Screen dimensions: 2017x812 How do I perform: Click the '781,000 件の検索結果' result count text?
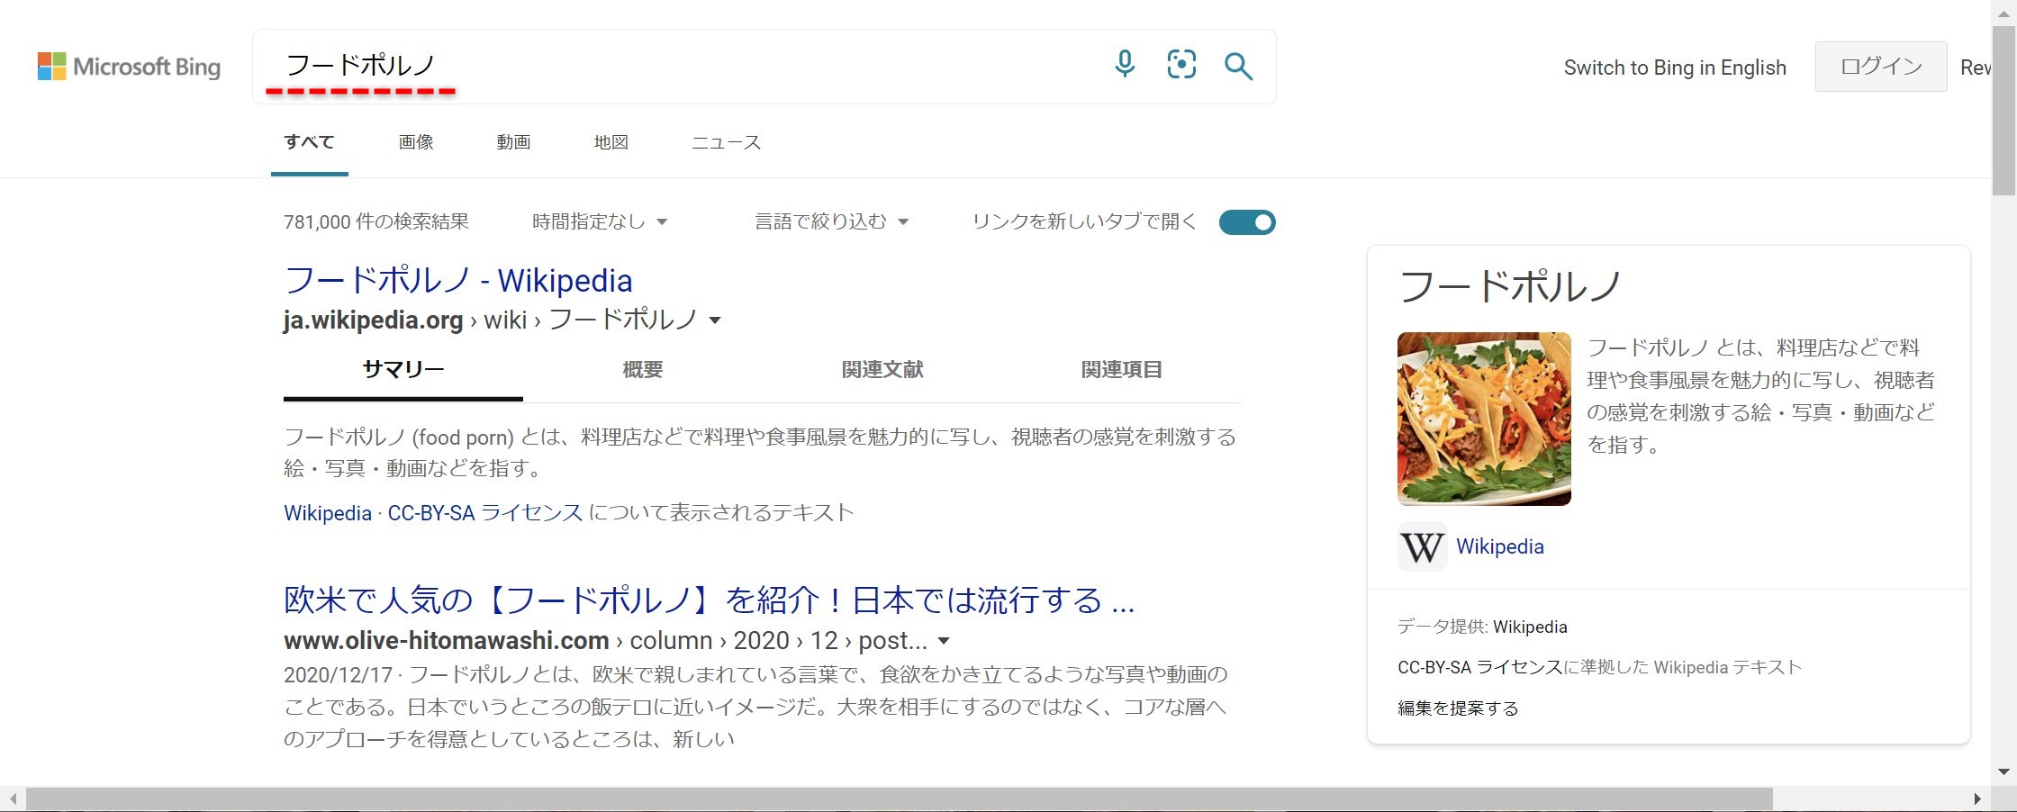coord(376,221)
